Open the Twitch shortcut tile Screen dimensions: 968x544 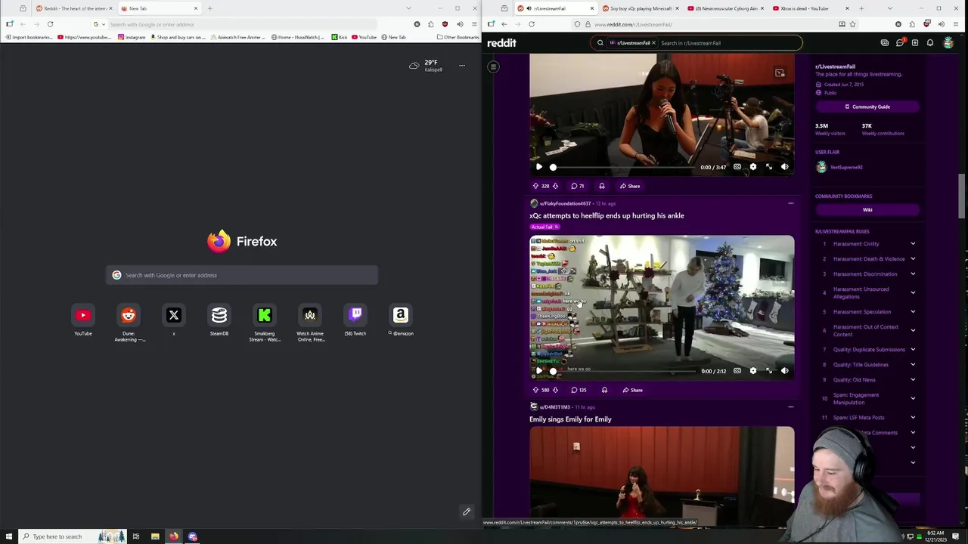(355, 315)
